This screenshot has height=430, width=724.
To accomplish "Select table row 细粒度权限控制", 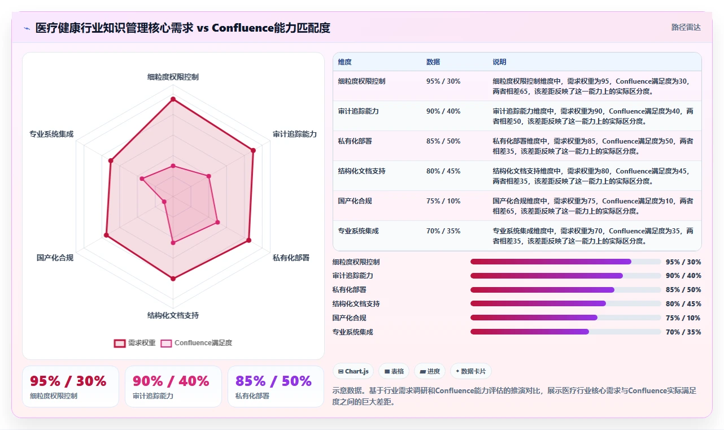I will [517, 86].
